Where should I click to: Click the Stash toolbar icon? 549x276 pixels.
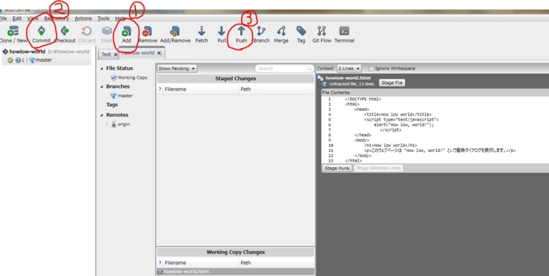coord(107,31)
